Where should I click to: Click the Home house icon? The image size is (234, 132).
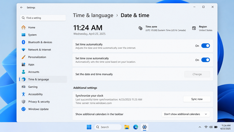pos(23,27)
